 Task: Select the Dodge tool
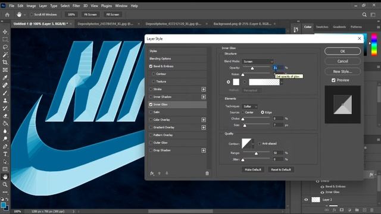pos(5,139)
